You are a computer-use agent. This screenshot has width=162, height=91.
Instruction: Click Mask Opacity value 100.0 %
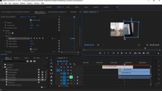32,44
